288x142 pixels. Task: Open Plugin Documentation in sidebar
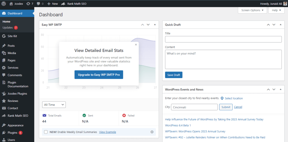pyautogui.click(x=17, y=84)
